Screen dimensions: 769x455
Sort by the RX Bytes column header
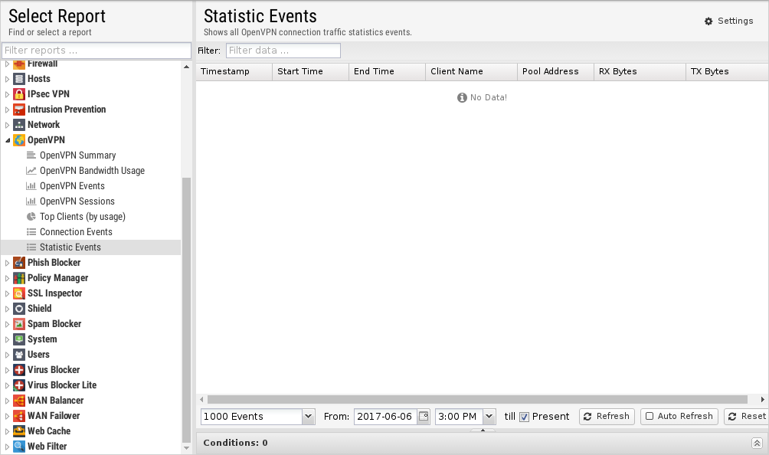click(639, 71)
